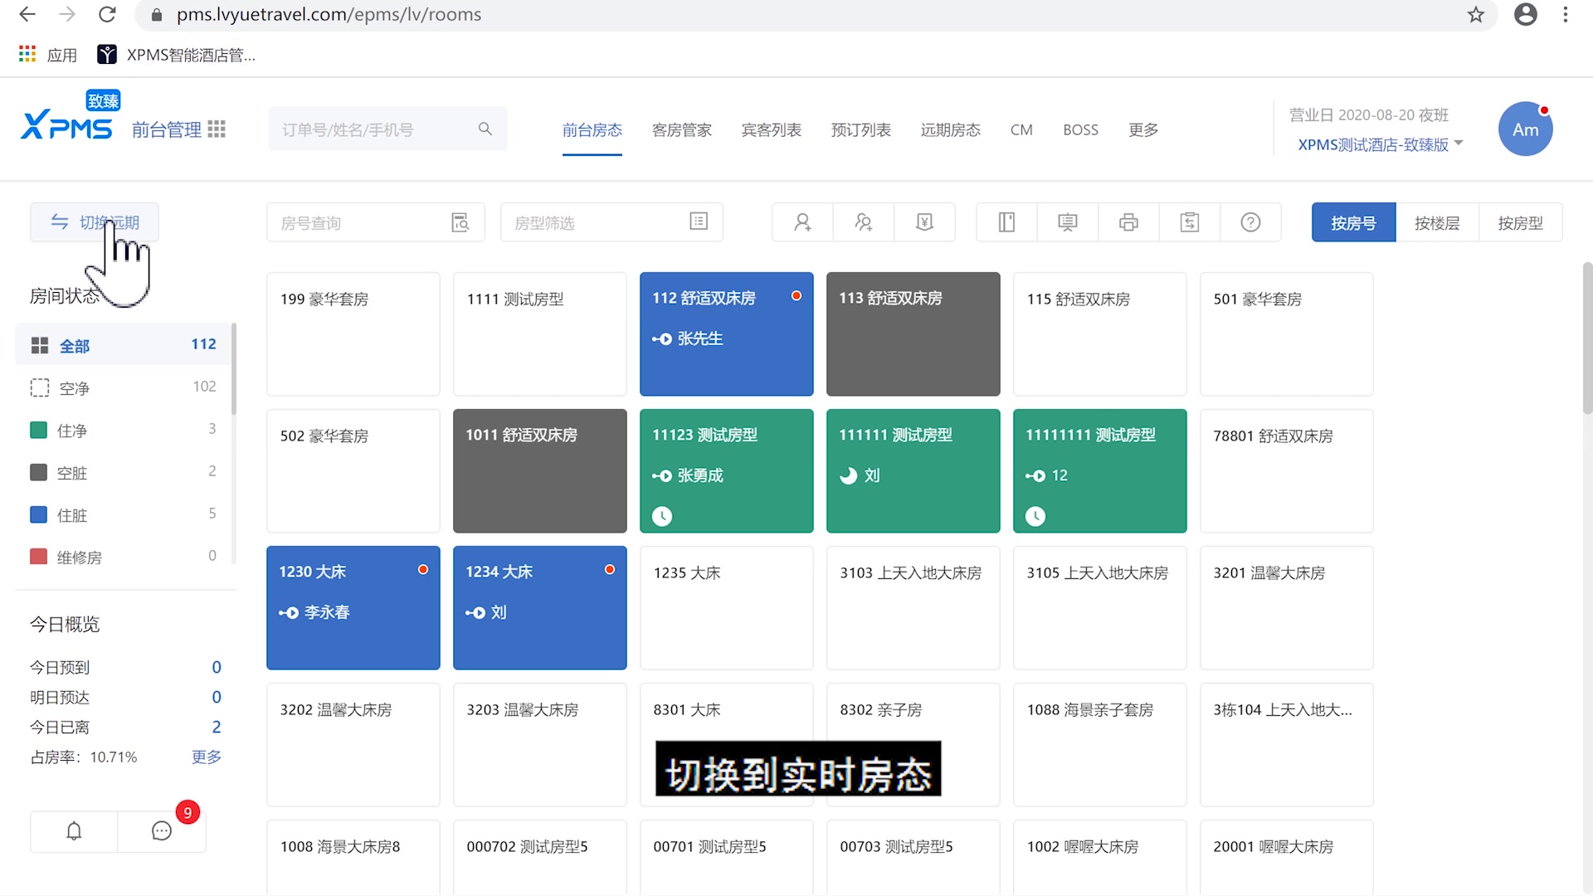Click the 今日已离 count 2

tap(217, 727)
